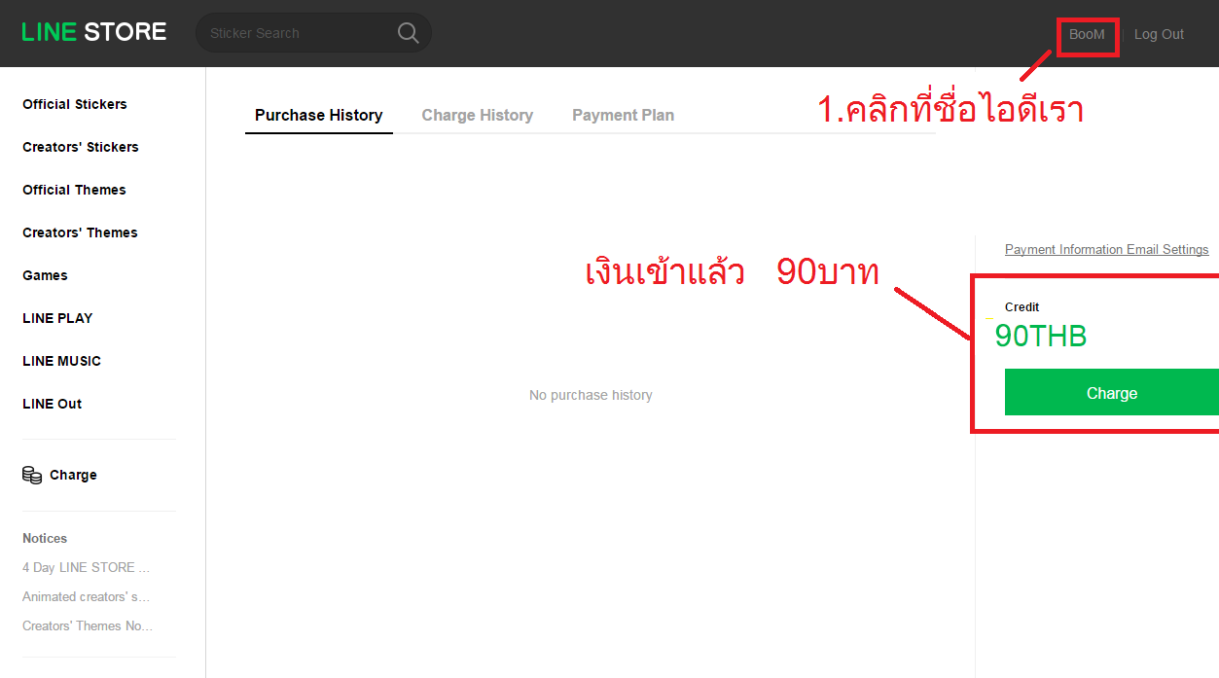Switch to the Purchase History tab
The height and width of the screenshot is (678, 1219).
318,115
